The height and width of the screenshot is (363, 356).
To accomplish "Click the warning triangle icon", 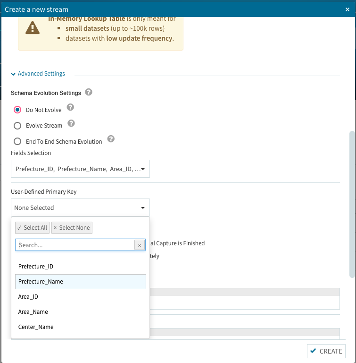I will pyautogui.click(x=33, y=28).
